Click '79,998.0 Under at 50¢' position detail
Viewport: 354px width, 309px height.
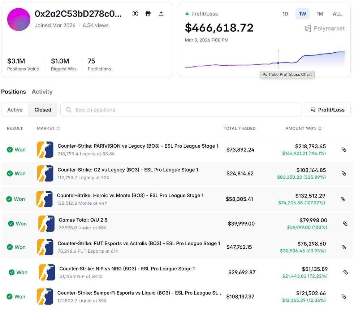click(82, 228)
